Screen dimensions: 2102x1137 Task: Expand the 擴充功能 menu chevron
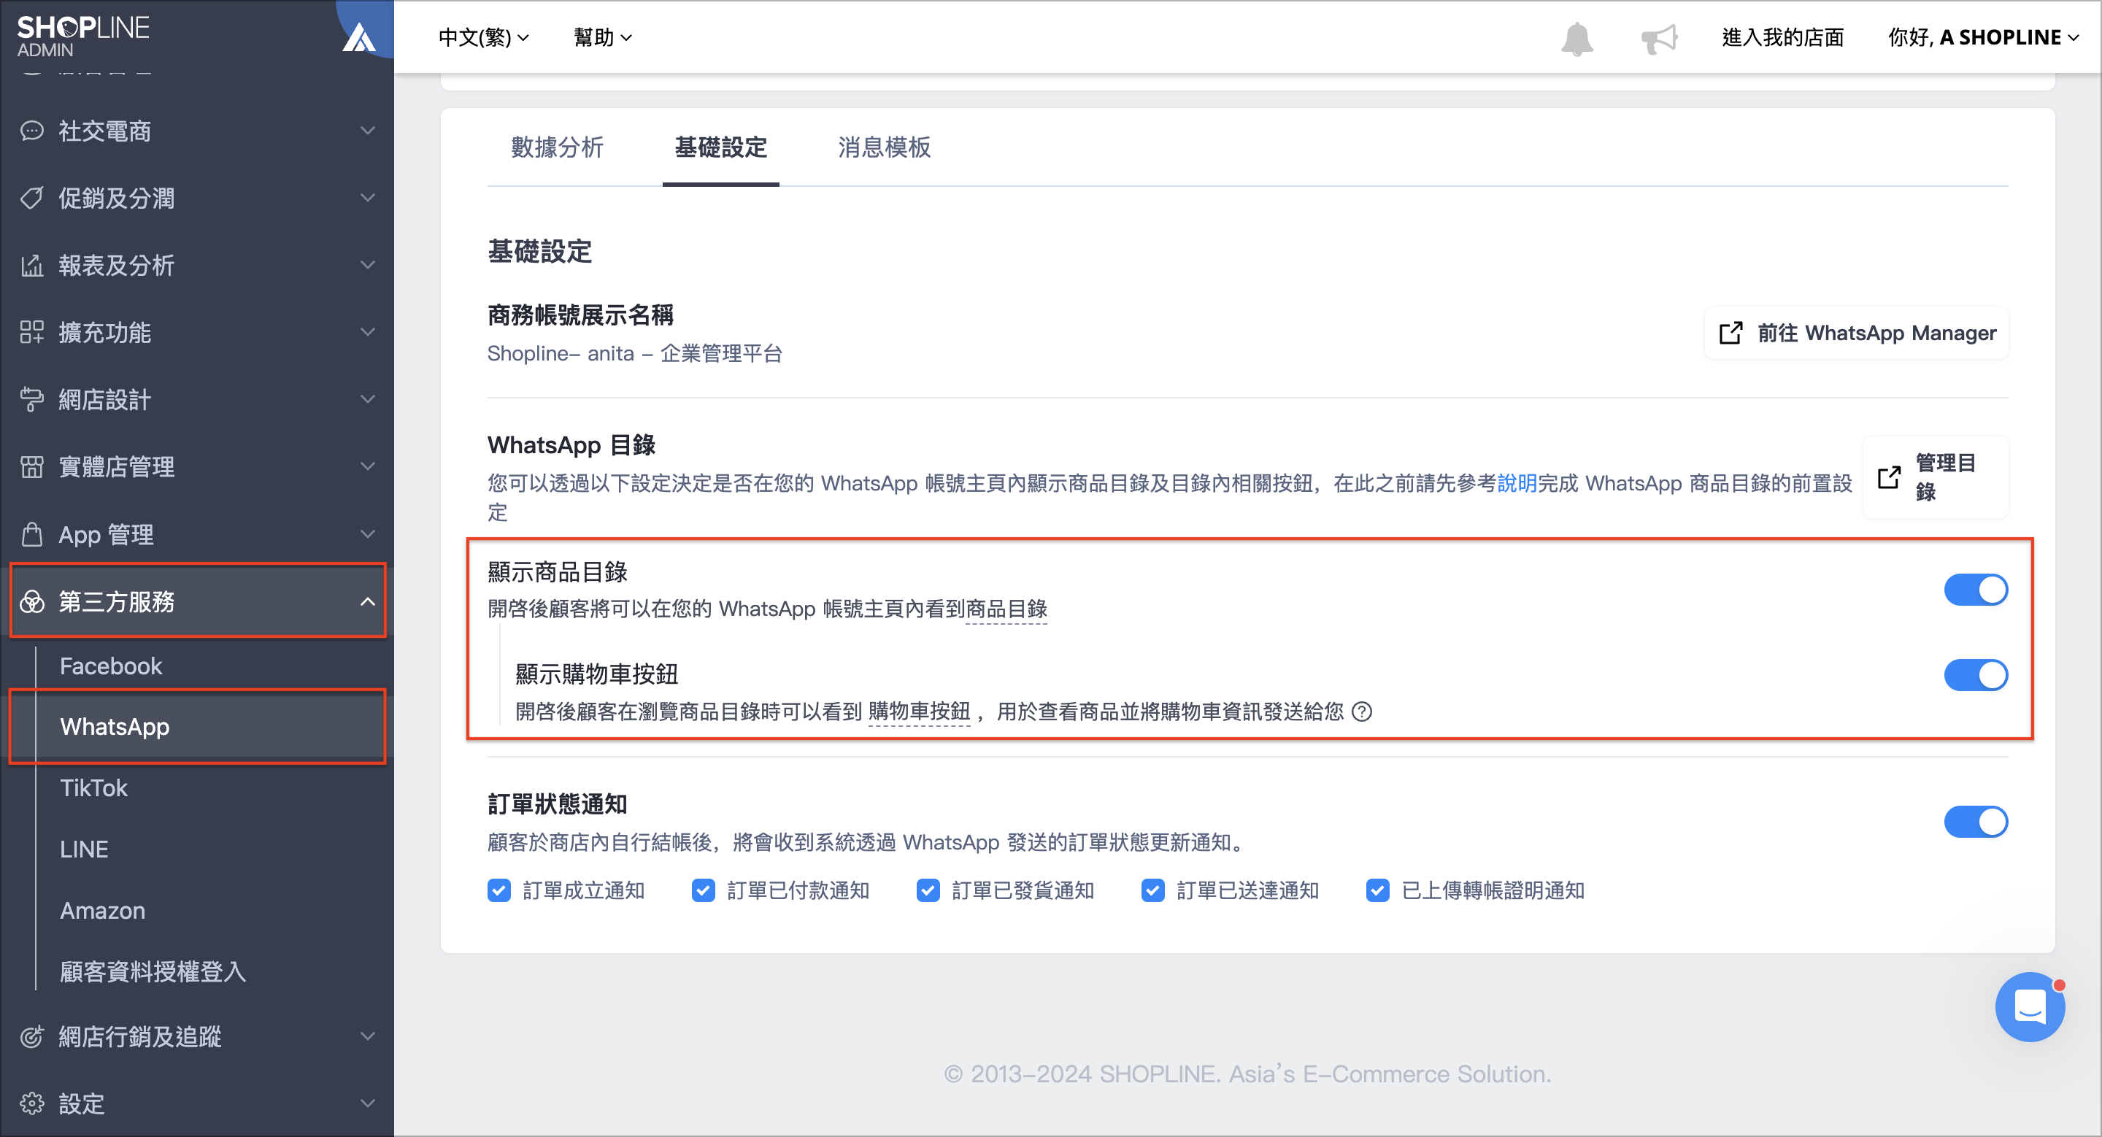[x=368, y=332]
